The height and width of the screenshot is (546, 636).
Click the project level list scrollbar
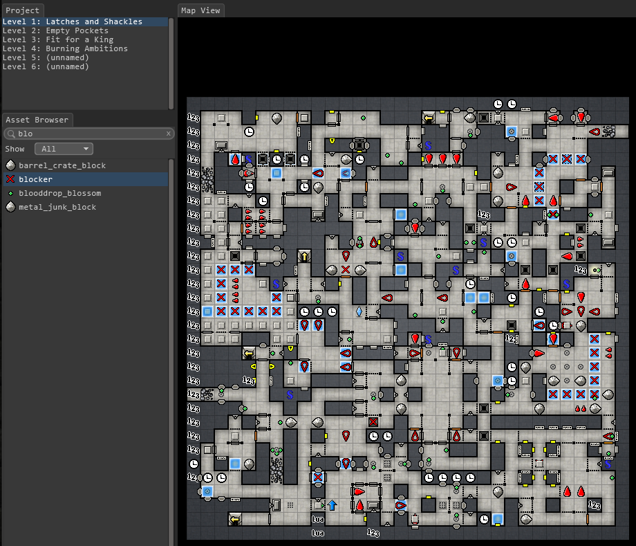pos(171,62)
